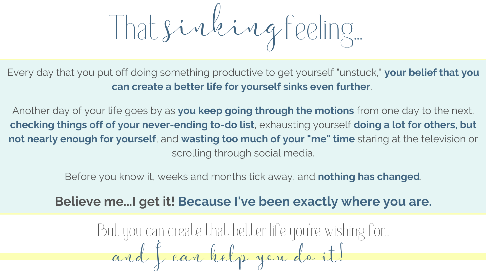
Task: Select 'can create a better life for yourself sinks even further'
Action: 241,87
